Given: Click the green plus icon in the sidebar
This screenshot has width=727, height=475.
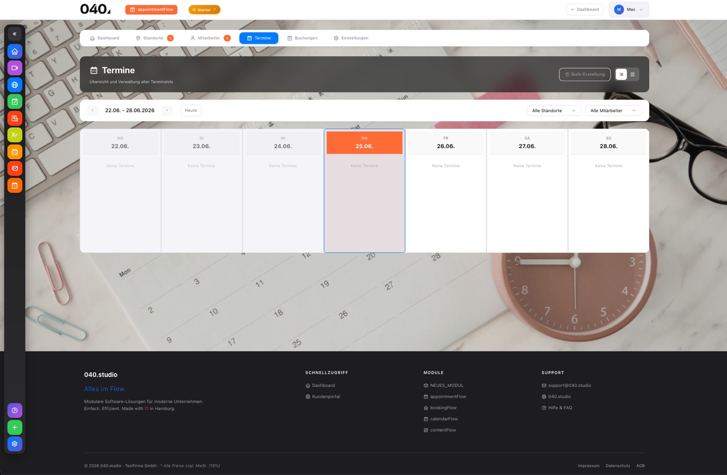Looking at the screenshot, I should click(x=15, y=427).
